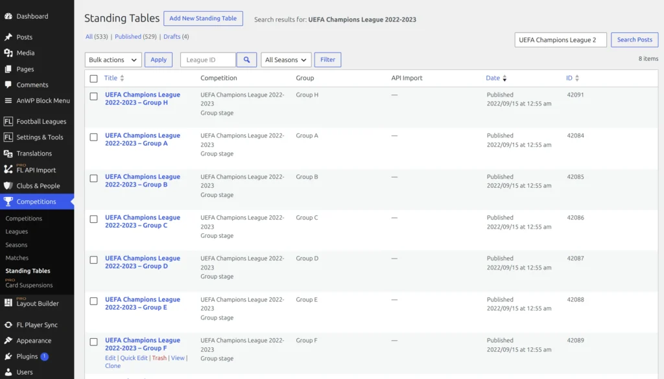Open Leagues submenu item
Image resolution: width=664 pixels, height=379 pixels.
pyautogui.click(x=16, y=231)
